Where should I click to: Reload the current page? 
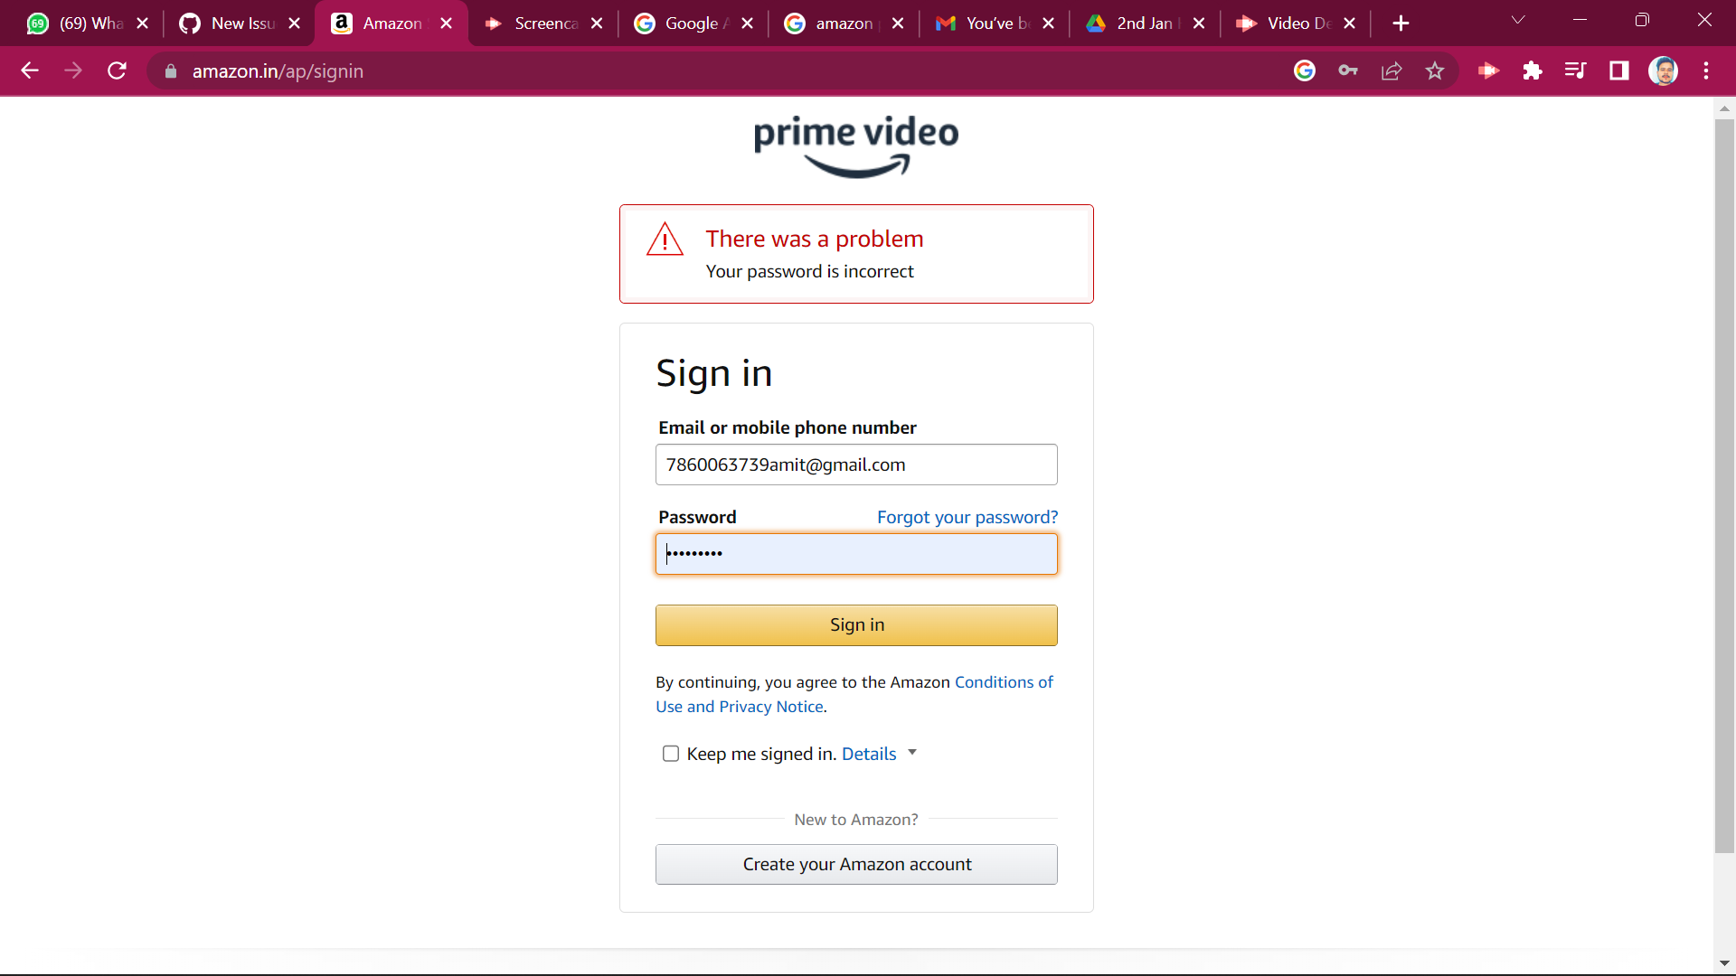pyautogui.click(x=117, y=70)
